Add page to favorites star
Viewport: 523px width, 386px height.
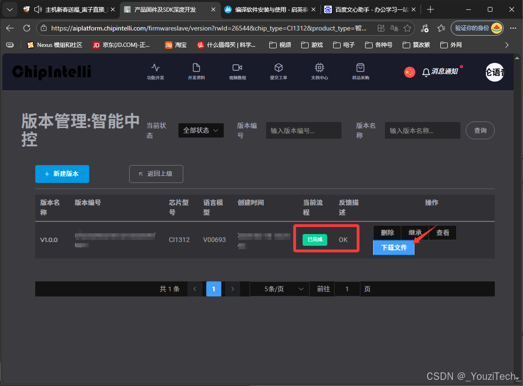[x=407, y=28]
